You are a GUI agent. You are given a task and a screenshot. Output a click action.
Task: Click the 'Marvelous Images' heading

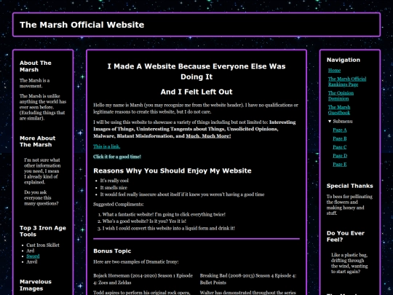36,285
